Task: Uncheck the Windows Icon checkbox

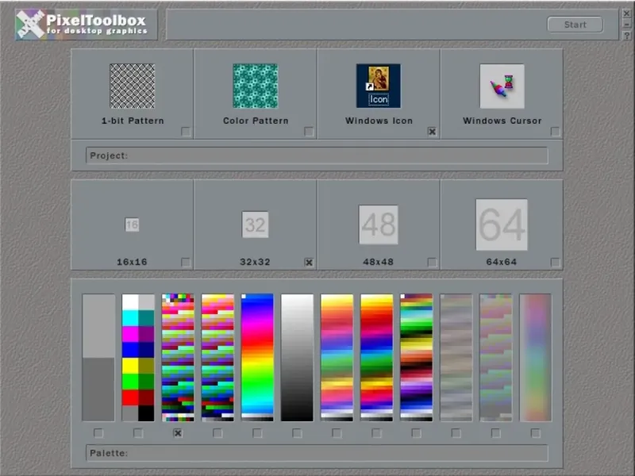Action: click(432, 132)
